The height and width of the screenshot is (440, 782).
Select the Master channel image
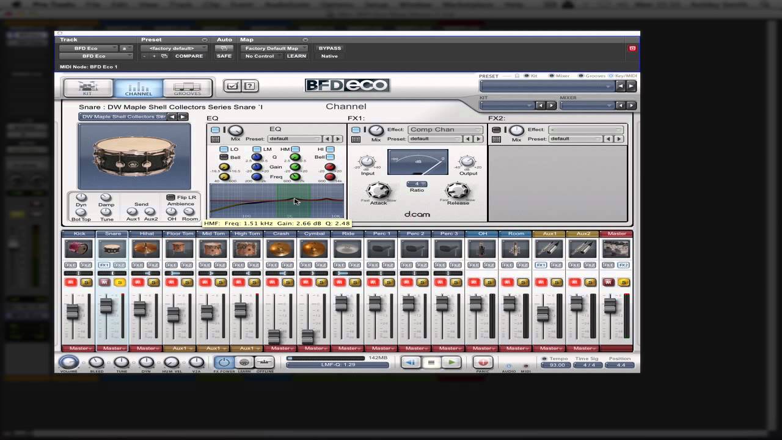(616, 249)
